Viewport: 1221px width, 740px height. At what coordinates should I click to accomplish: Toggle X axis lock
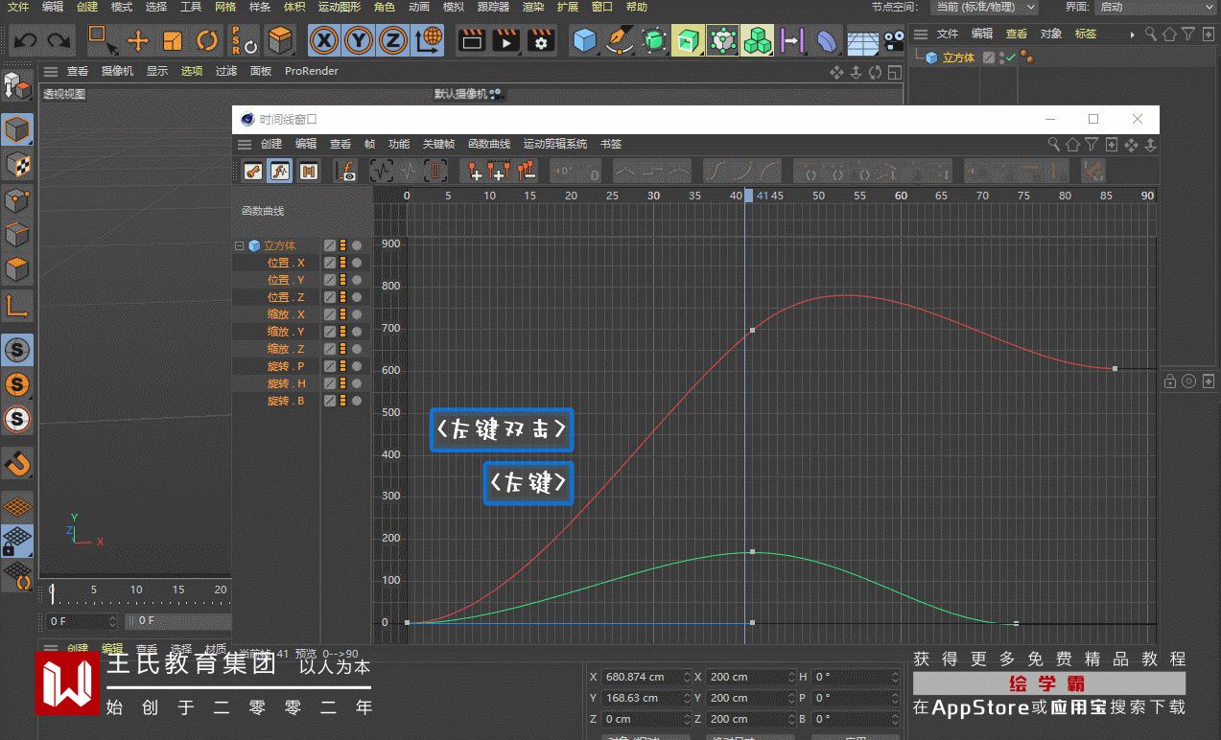click(x=326, y=40)
